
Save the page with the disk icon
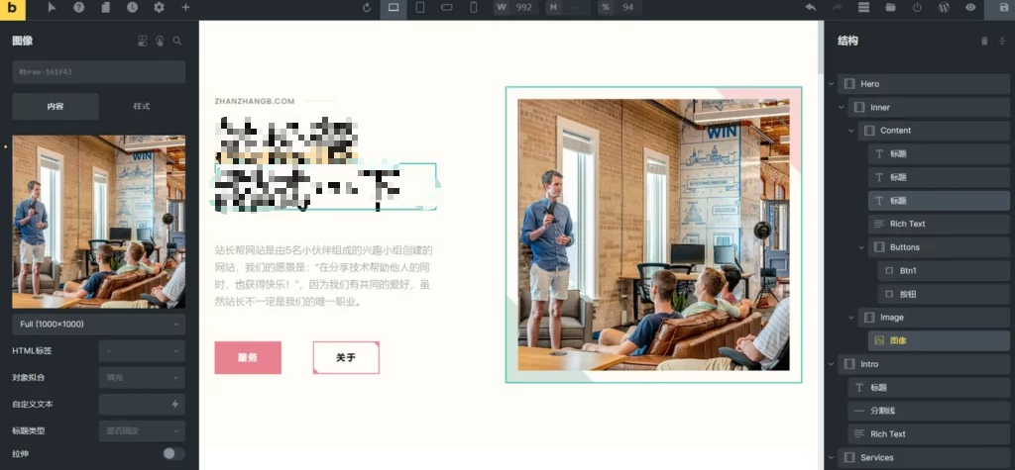[1003, 7]
